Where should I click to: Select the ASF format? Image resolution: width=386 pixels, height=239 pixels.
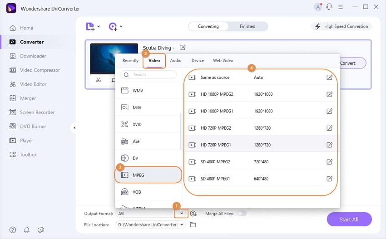[x=148, y=141]
